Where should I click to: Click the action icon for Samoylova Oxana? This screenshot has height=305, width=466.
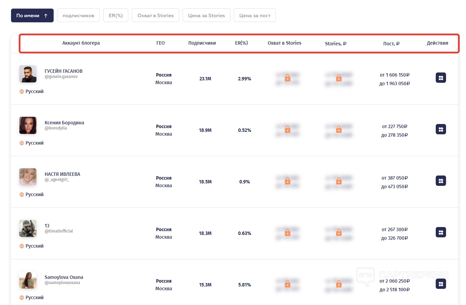tap(441, 284)
